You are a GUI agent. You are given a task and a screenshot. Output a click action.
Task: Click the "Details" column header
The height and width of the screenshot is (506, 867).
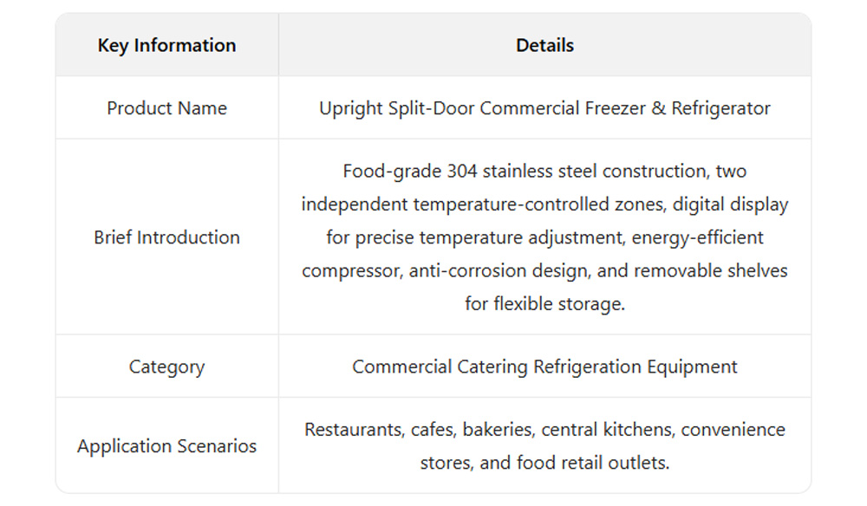click(544, 46)
